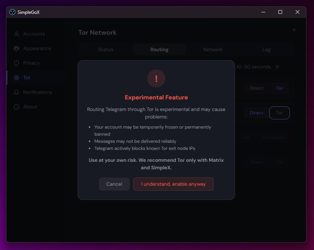The width and height of the screenshot is (314, 250).
Task: Close the Tor Network settings panel
Action: 294,30
